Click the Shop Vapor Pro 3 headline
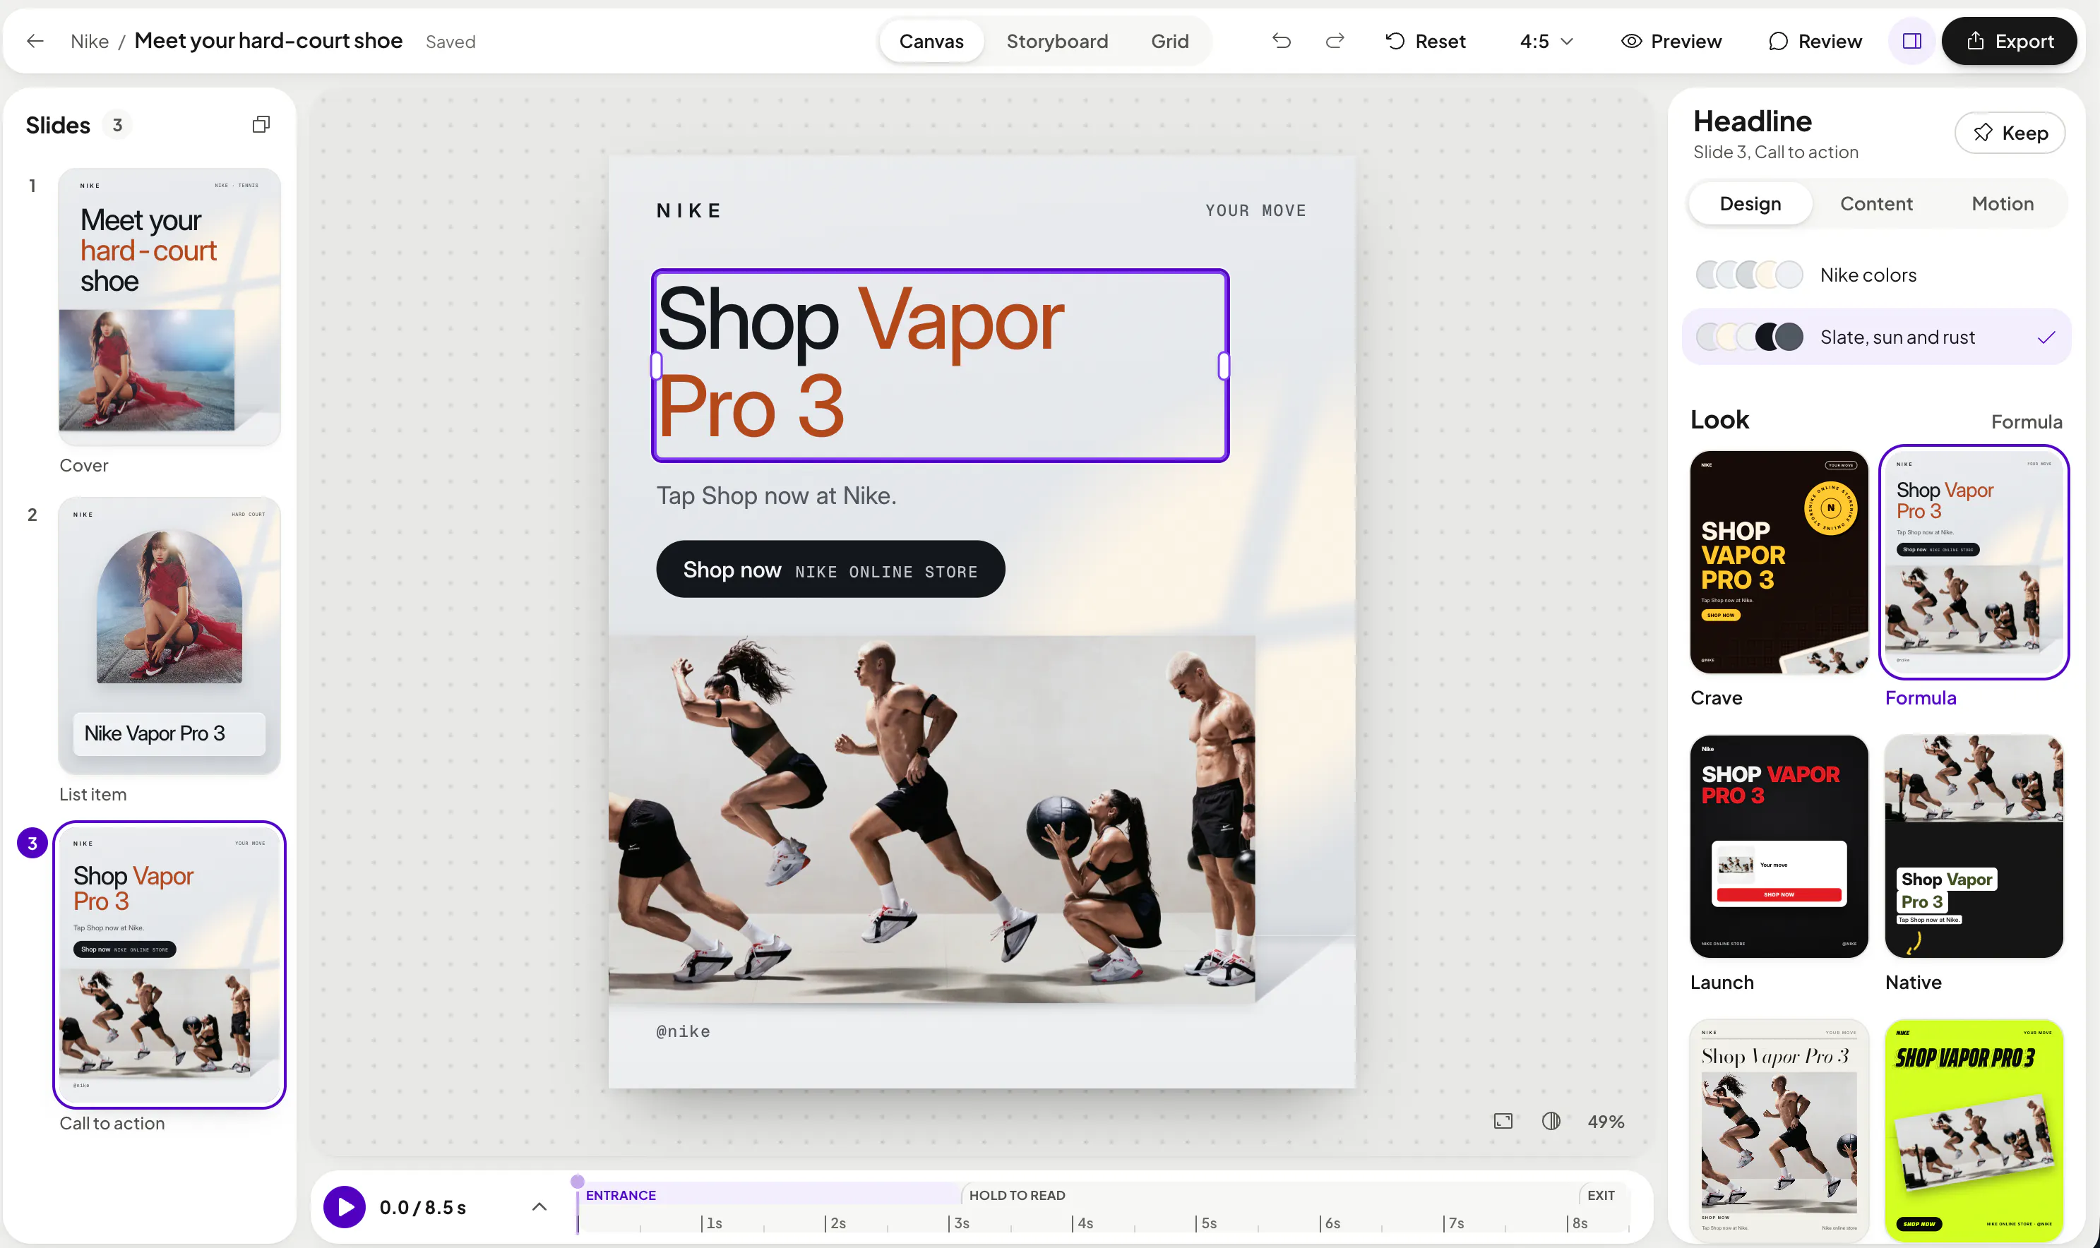The height and width of the screenshot is (1248, 2100). click(939, 365)
